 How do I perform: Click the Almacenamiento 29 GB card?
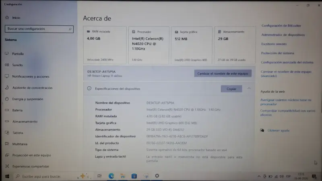235,45
